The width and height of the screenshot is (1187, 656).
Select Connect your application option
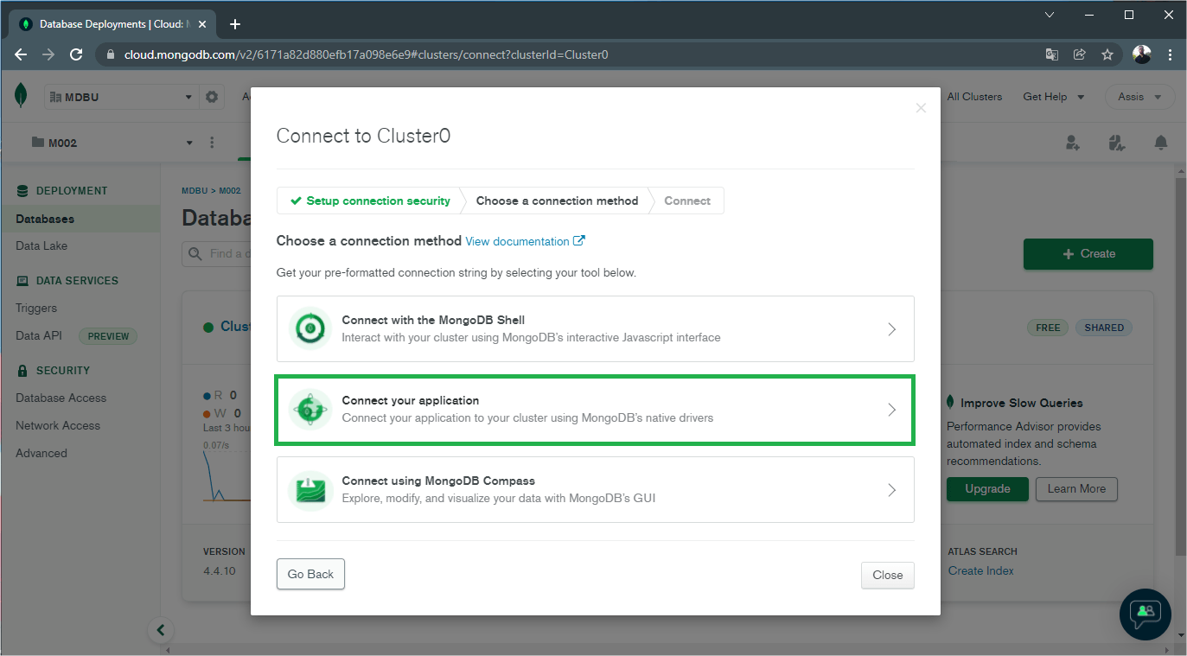coord(595,410)
